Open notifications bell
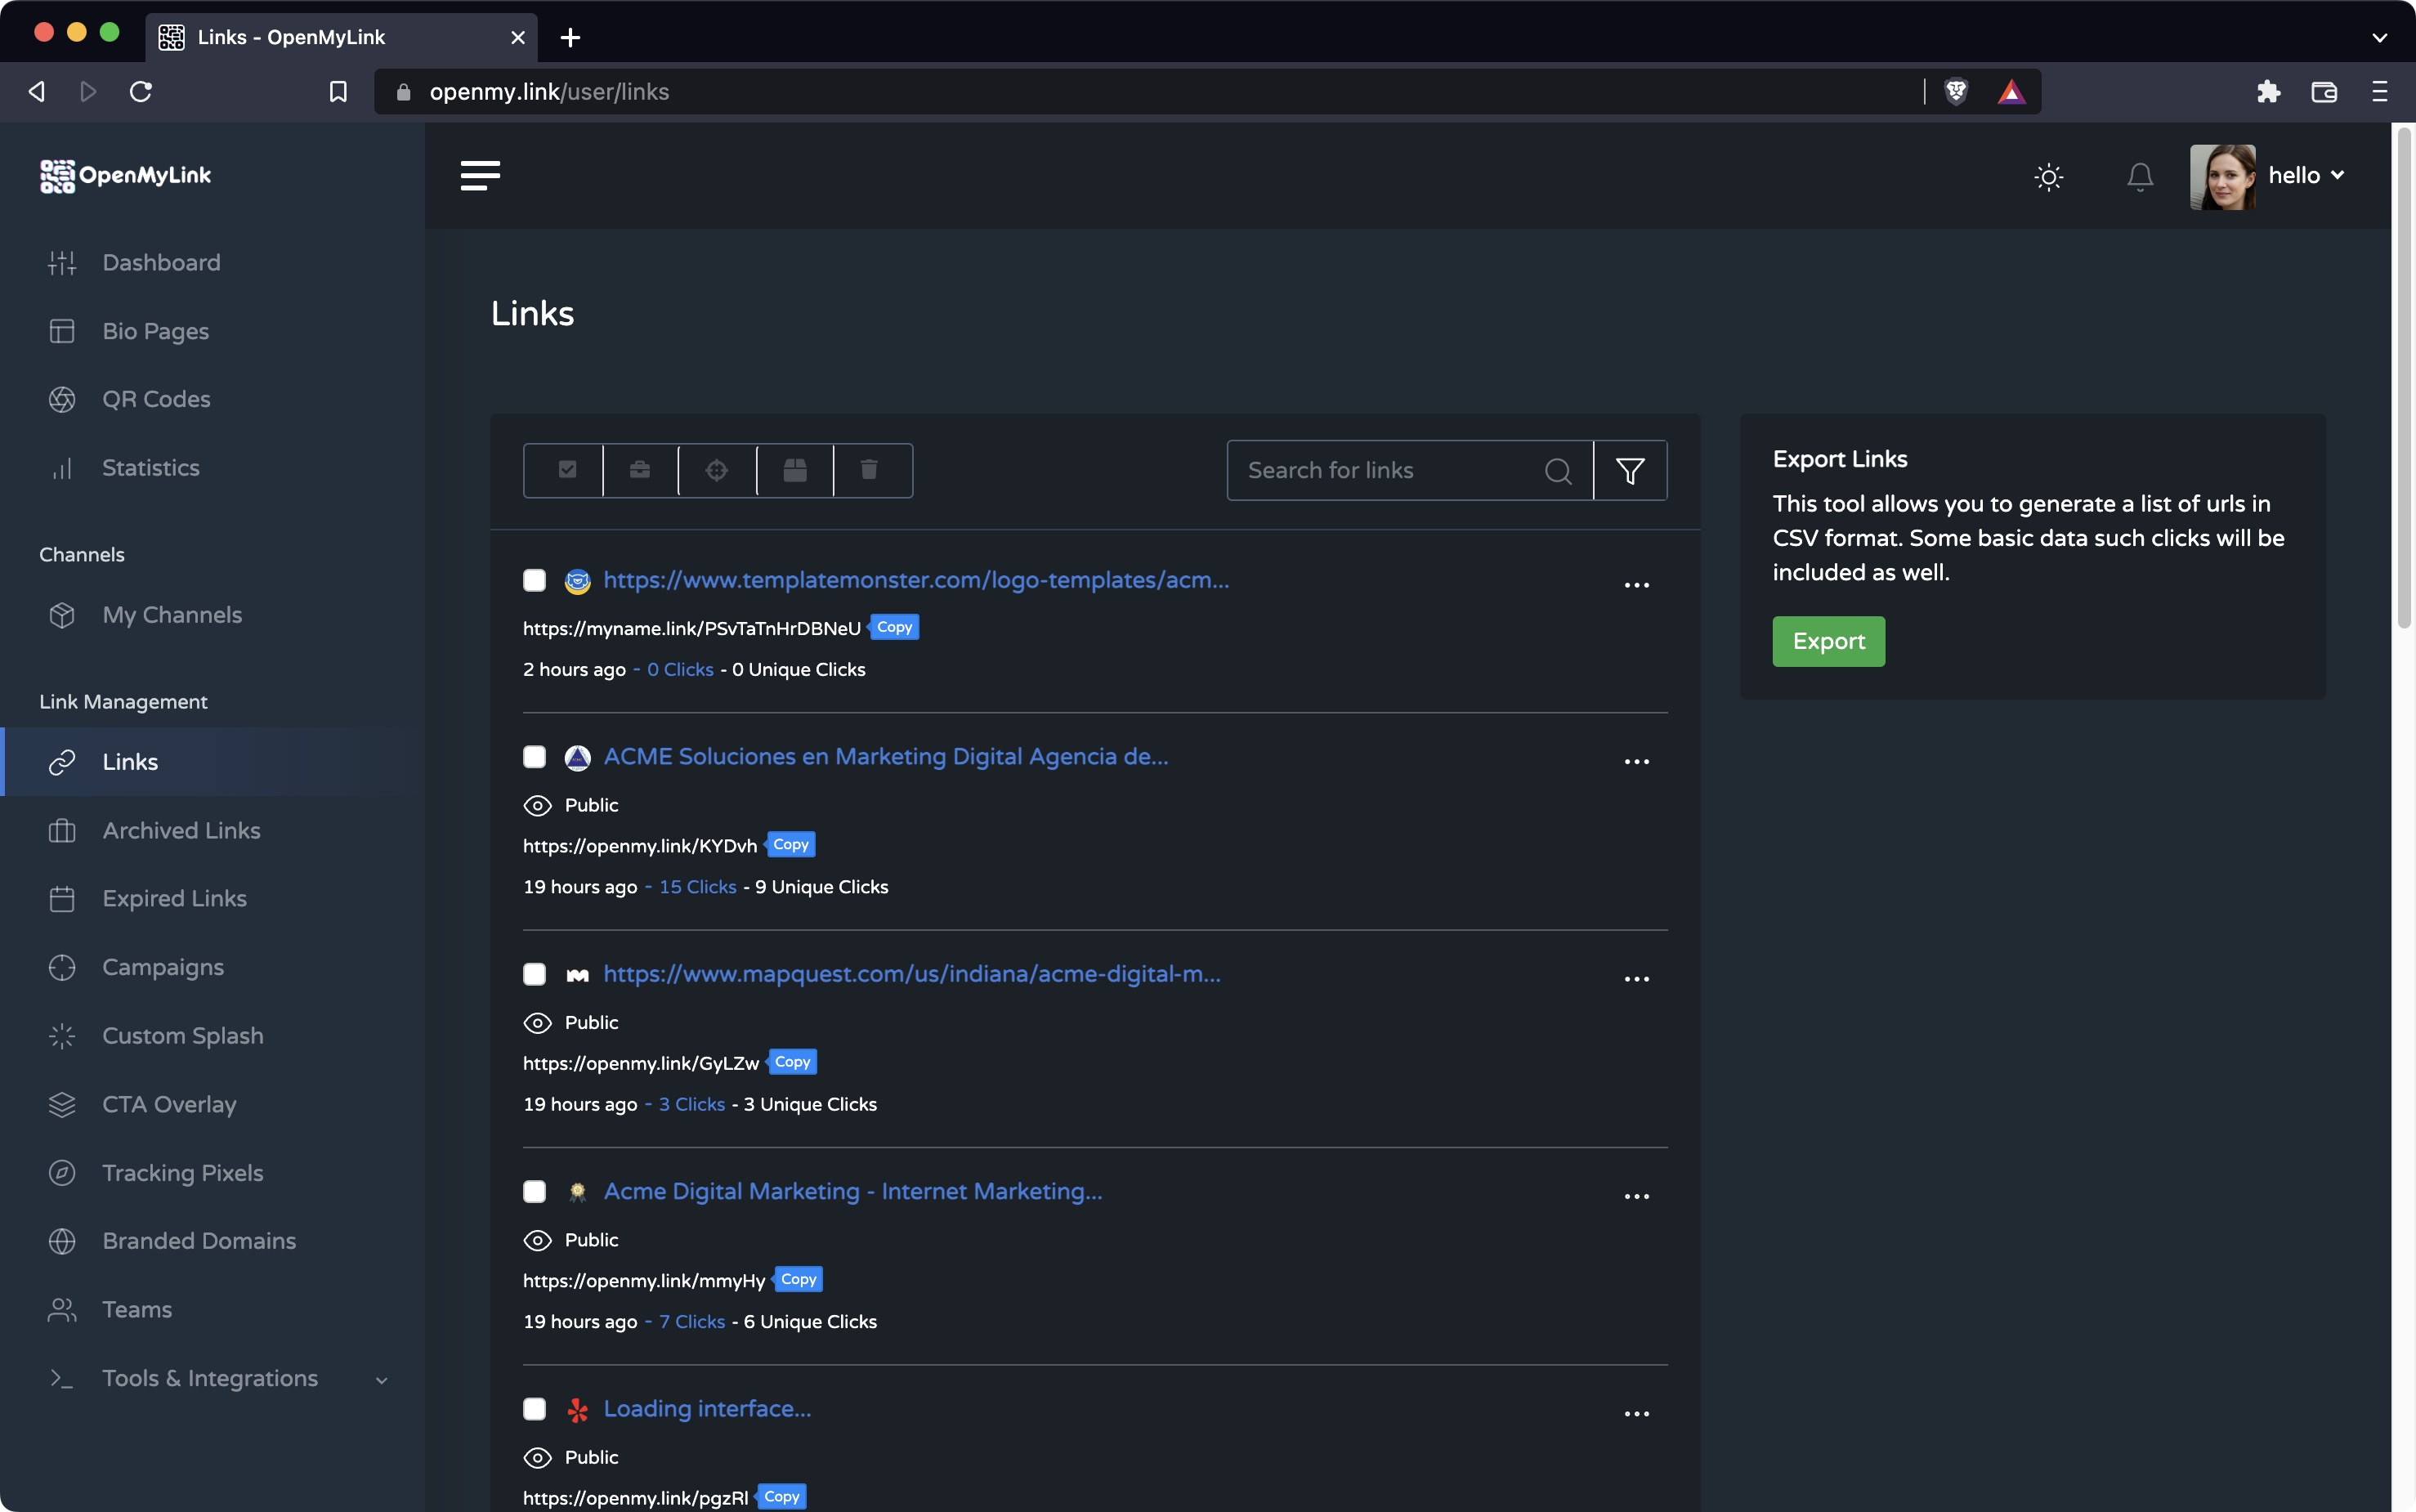The height and width of the screenshot is (1512, 2416). [x=2139, y=177]
